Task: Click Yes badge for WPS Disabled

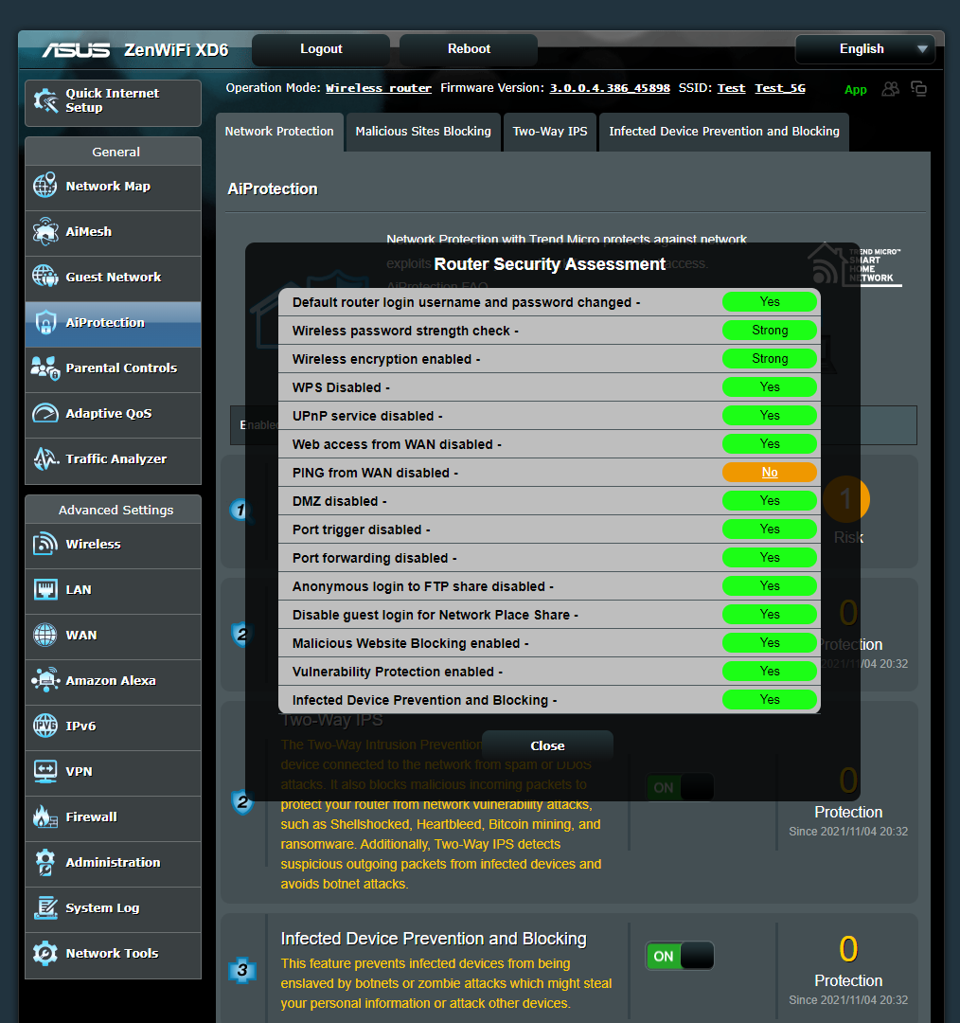Action: click(x=770, y=386)
